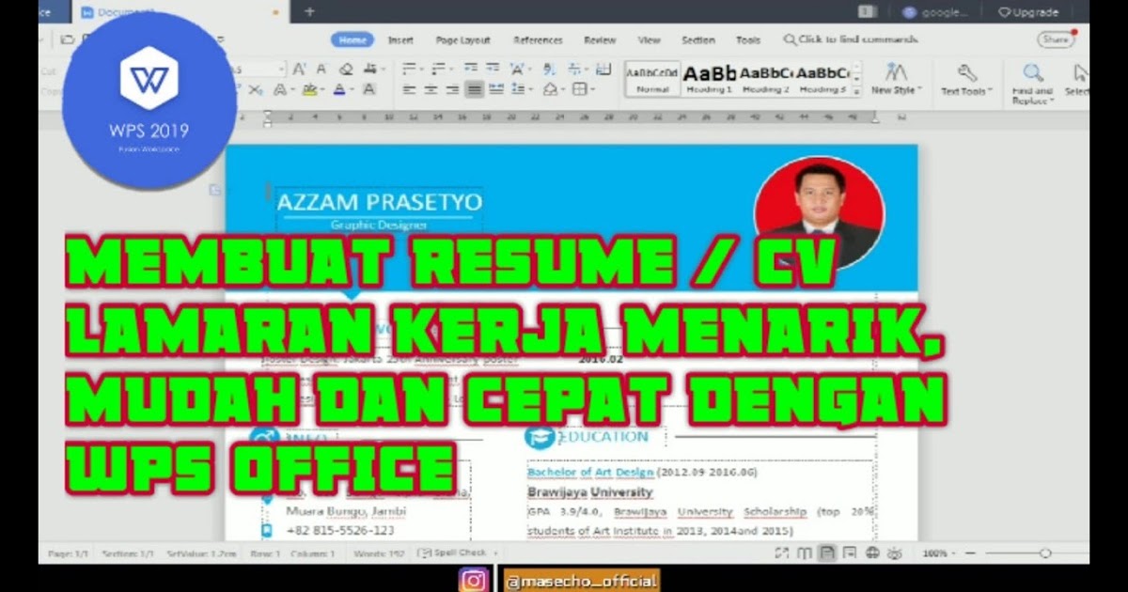Viewport: 1128px width, 592px height.
Task: Click "Page: 1/1" in the status bar
Action: [68, 553]
